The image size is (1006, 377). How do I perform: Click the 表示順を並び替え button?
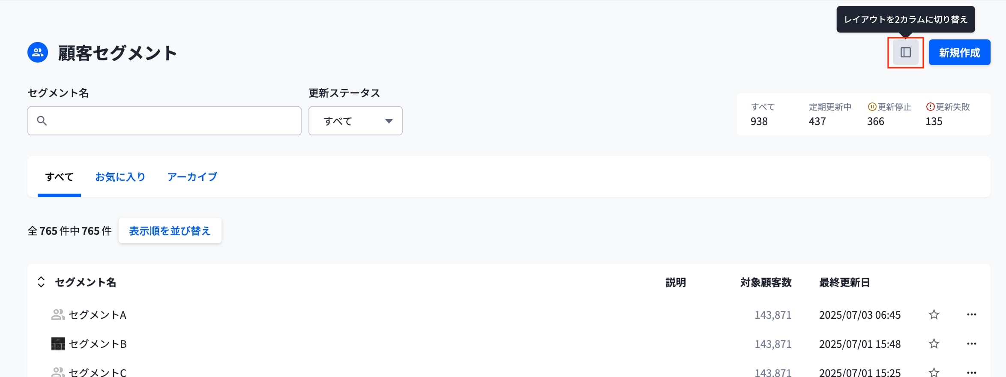click(x=170, y=231)
